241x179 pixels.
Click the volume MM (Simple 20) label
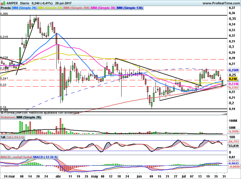(x=29, y=117)
